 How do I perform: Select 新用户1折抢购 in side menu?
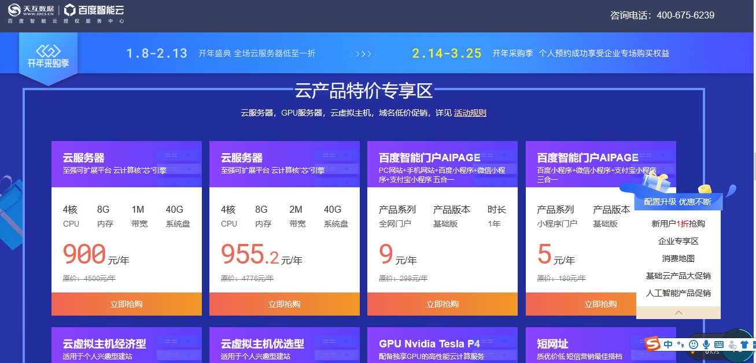point(678,224)
